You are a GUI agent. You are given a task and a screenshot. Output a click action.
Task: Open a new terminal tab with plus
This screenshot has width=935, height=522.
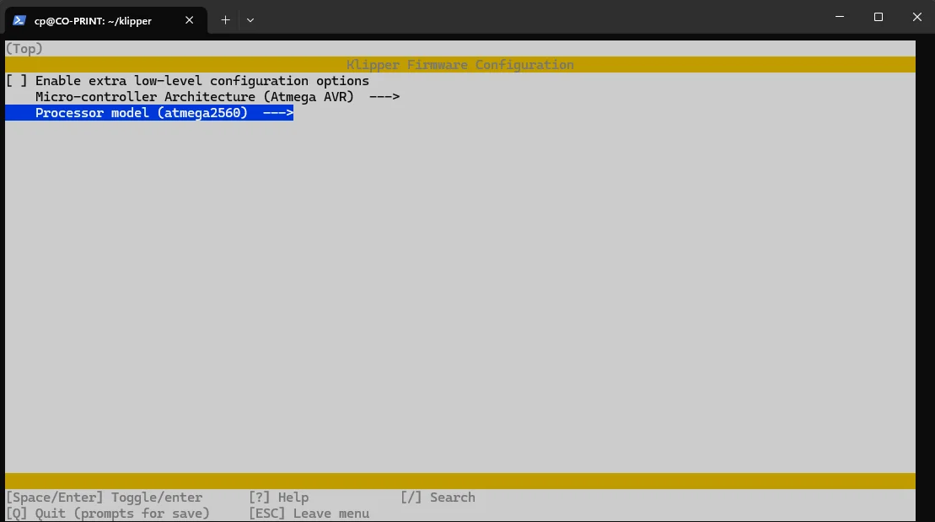coord(225,20)
